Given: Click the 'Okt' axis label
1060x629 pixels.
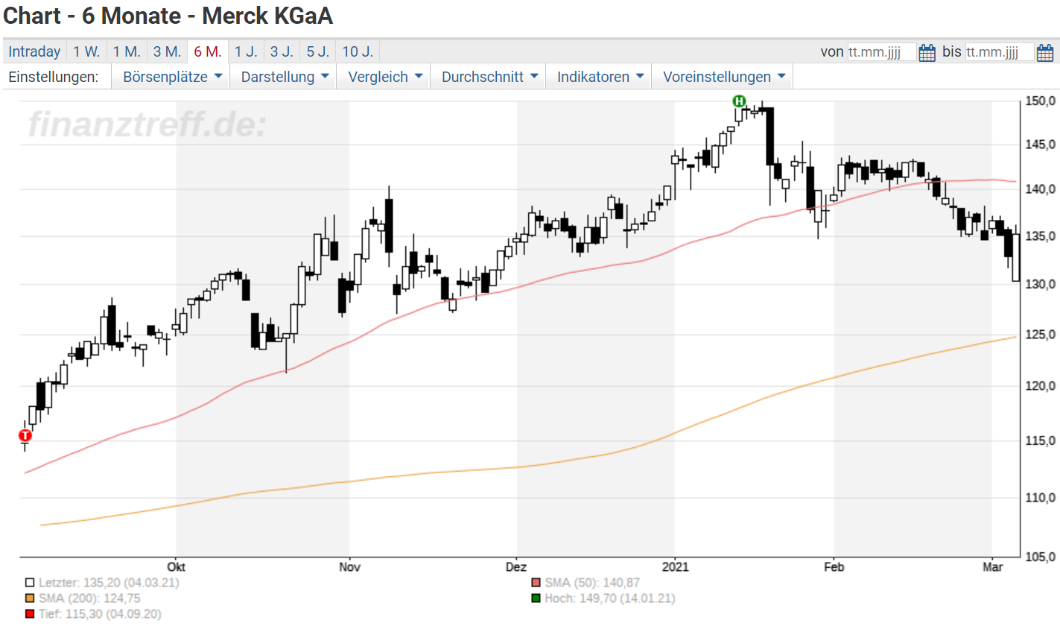Looking at the screenshot, I should [177, 567].
